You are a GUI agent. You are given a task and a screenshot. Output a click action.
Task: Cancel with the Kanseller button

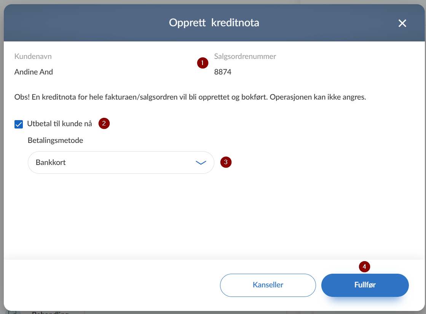tap(268, 285)
